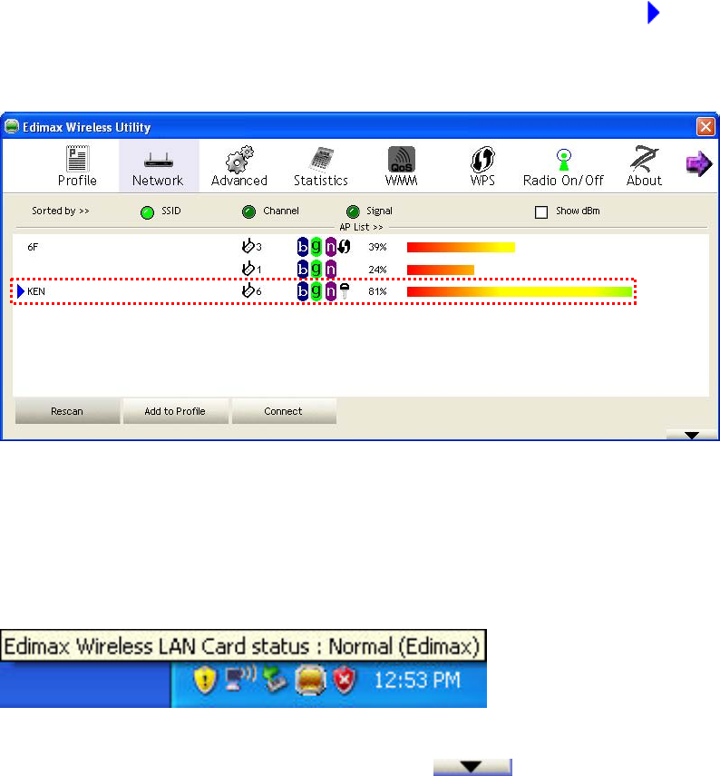Viewport: 720px width, 776px height.
Task: Click the Edimax utility title bar icon
Action: pyautogui.click(x=12, y=127)
